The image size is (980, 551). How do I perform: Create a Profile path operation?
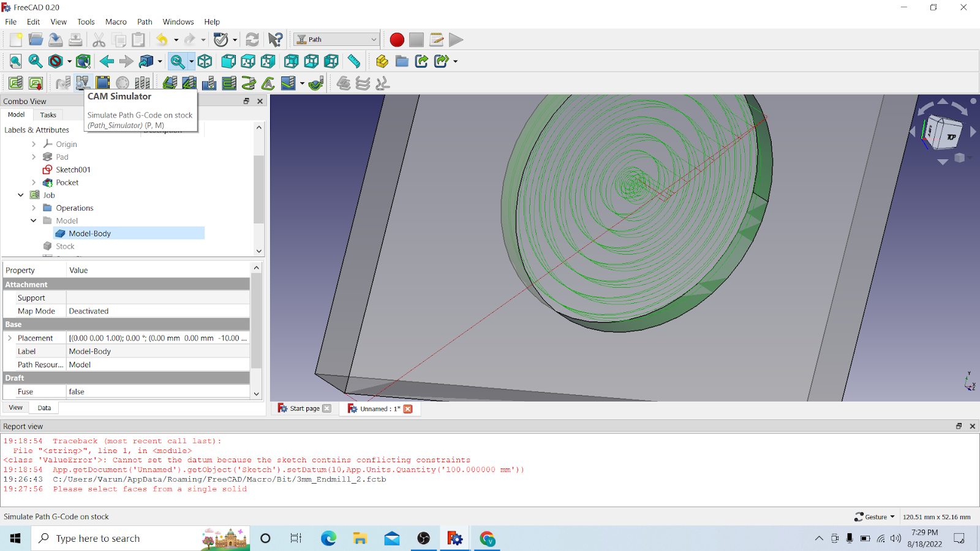click(170, 83)
